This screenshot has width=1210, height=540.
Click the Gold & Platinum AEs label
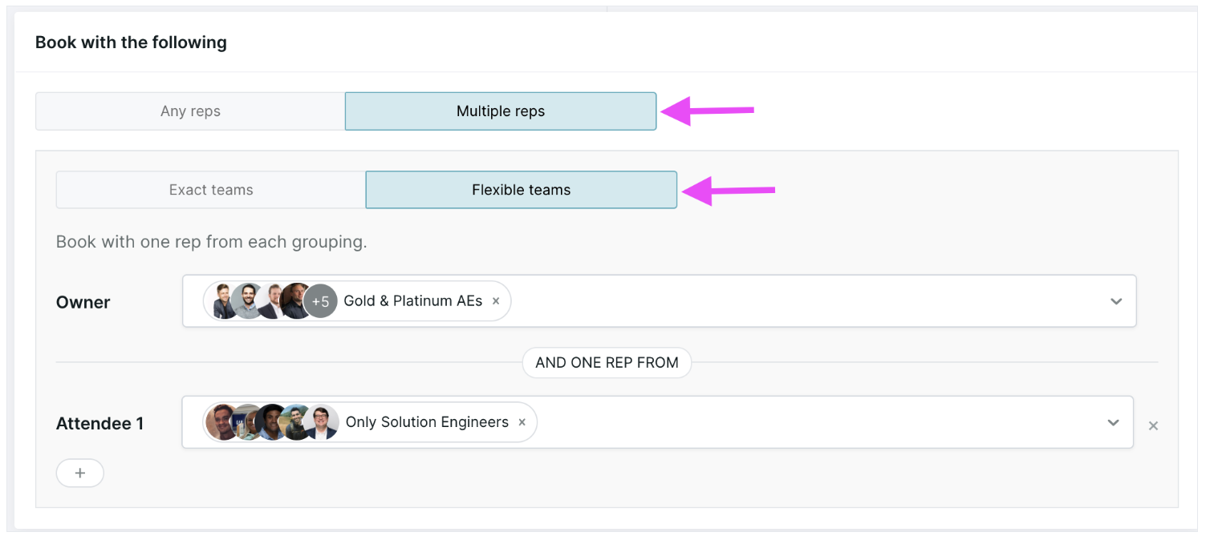click(x=413, y=301)
